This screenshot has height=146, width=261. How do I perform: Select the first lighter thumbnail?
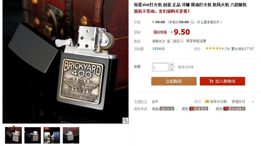13,135
